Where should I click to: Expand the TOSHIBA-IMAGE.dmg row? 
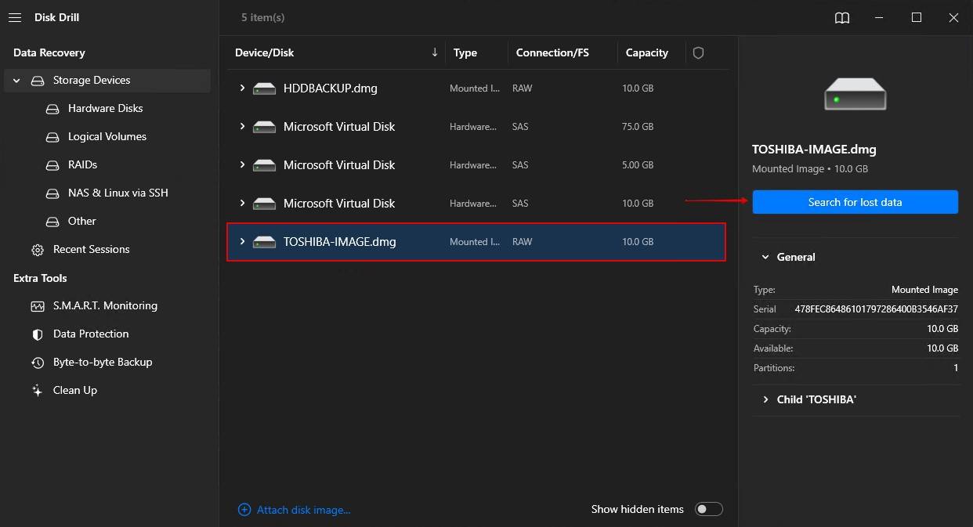point(242,241)
